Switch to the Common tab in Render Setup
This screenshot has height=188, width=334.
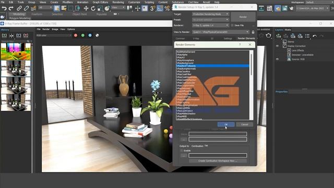tap(180, 39)
